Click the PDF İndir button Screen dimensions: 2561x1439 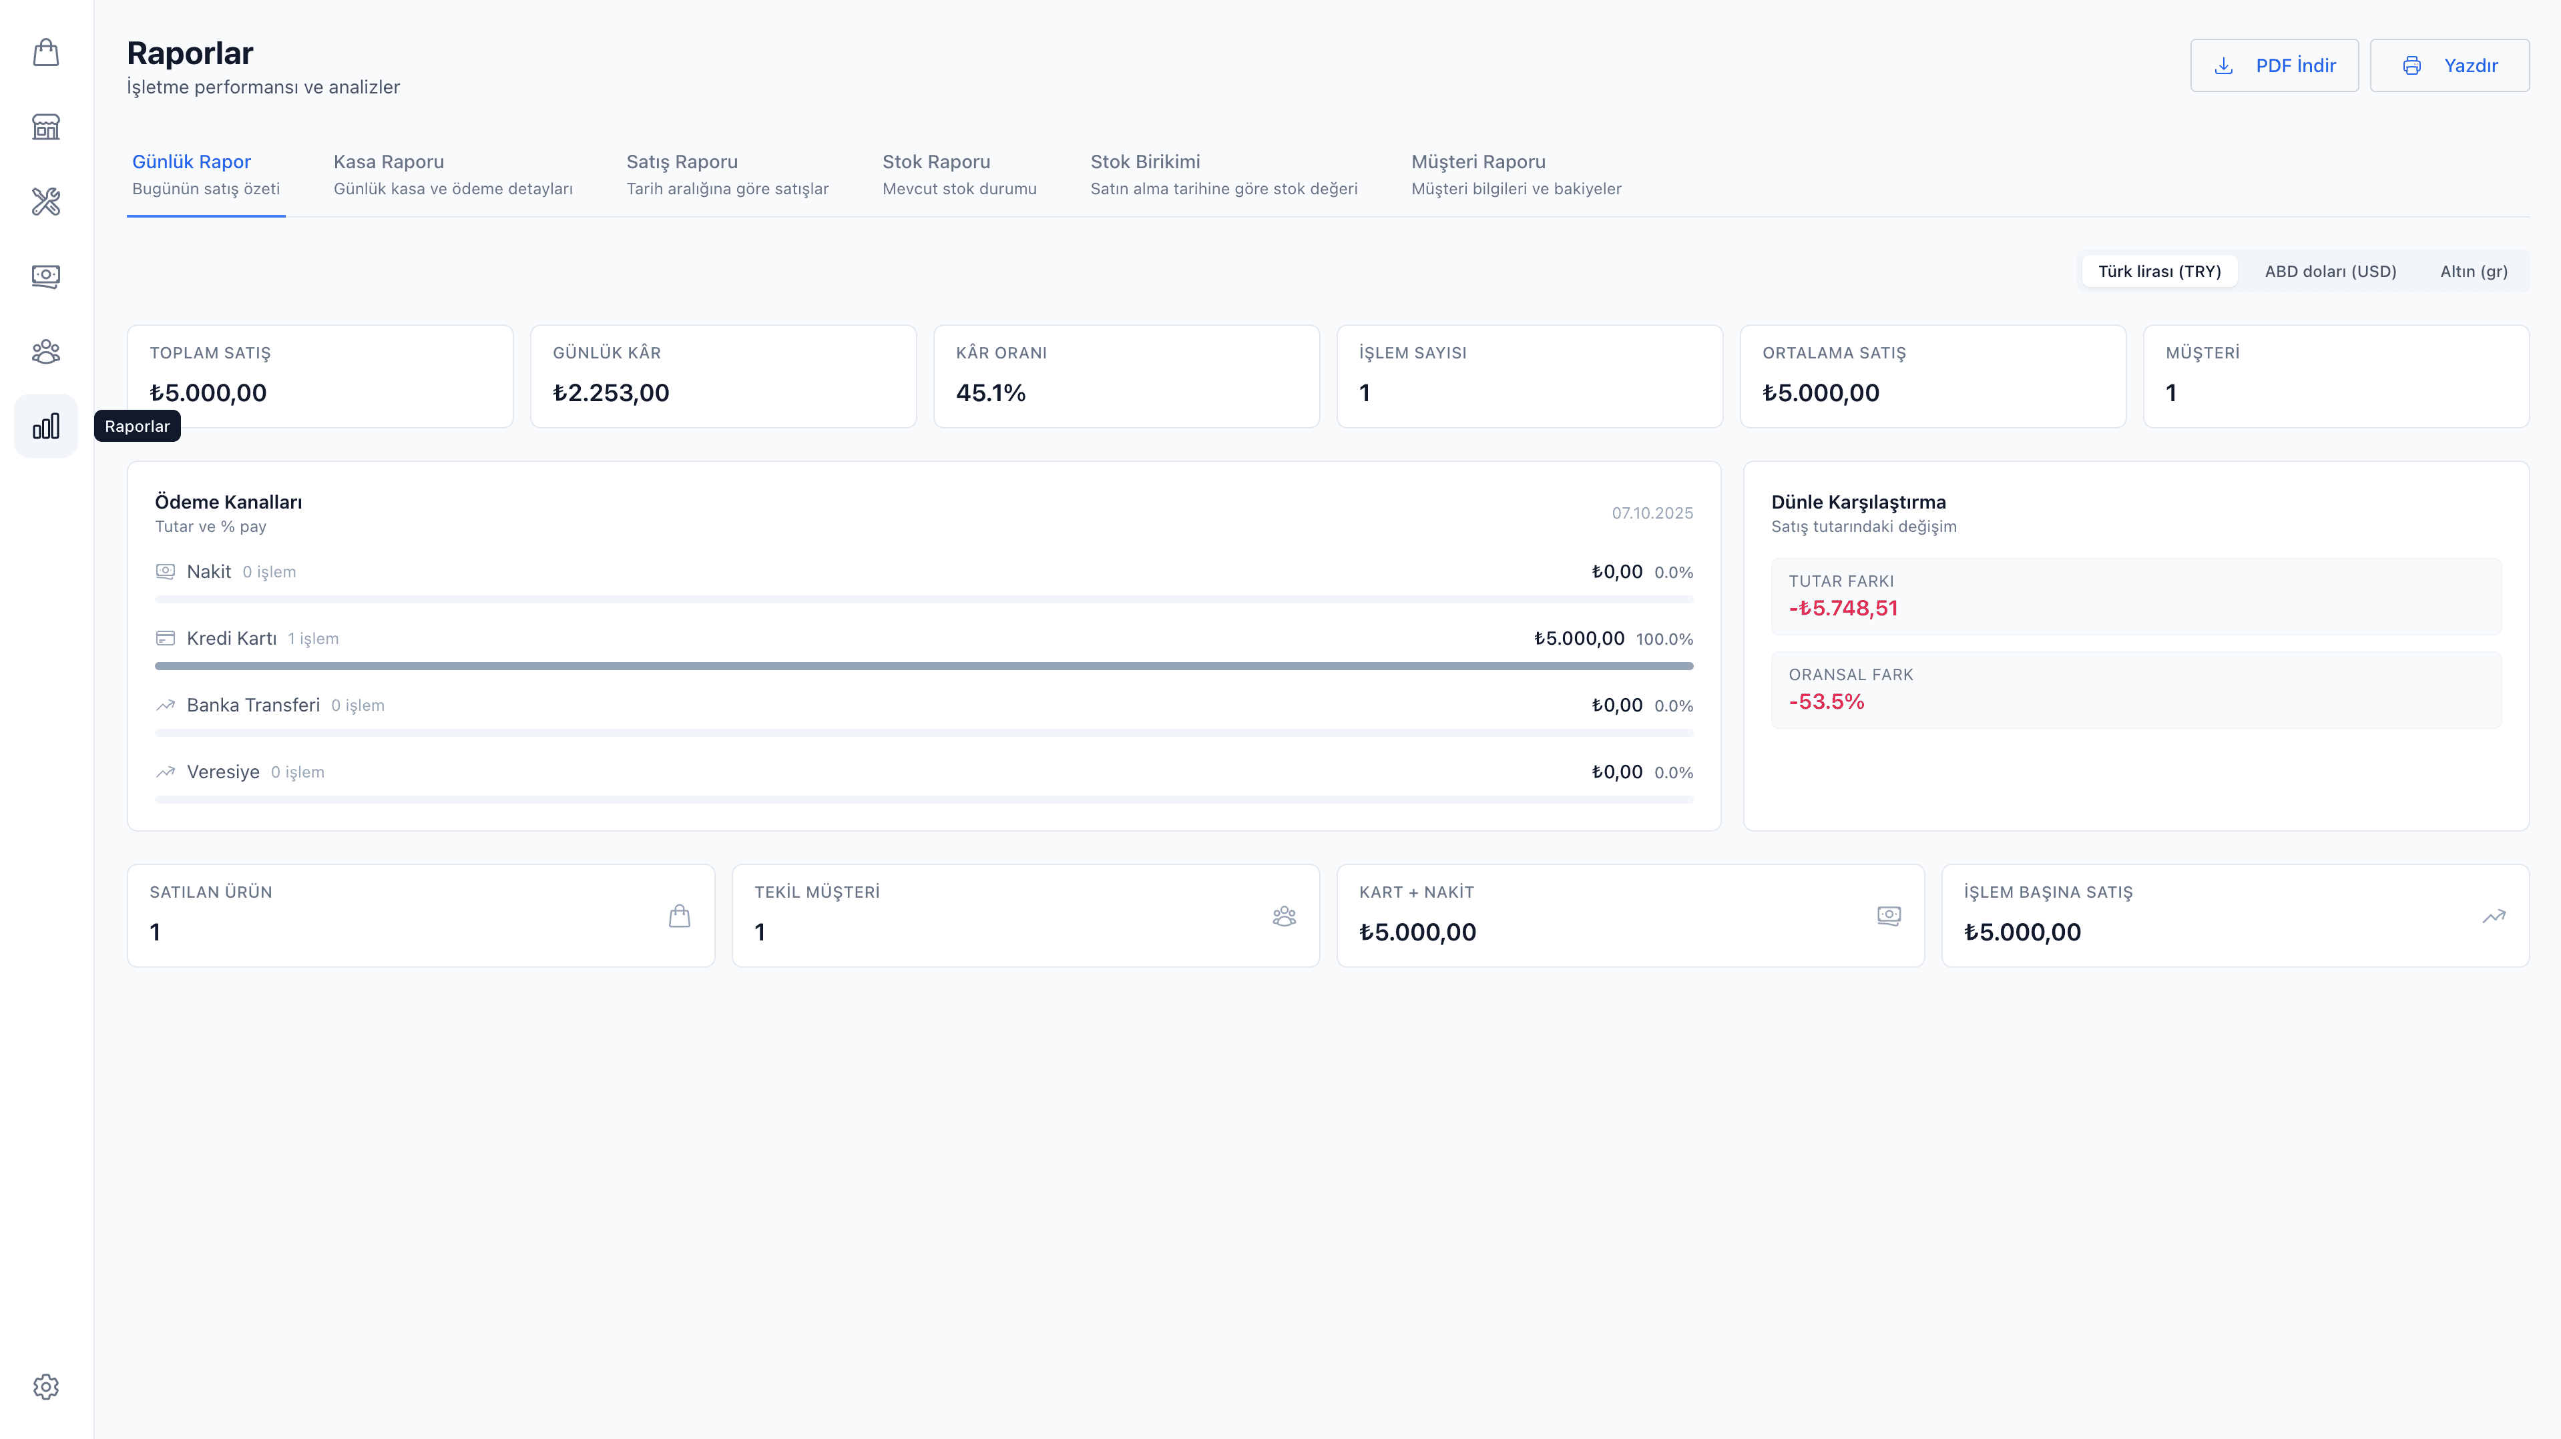pos(2274,65)
